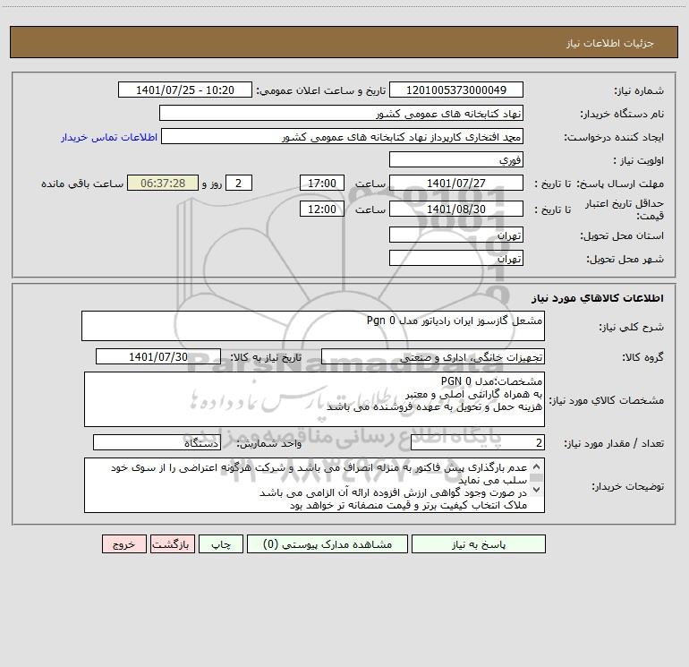Click label 'شماره نیاز:'
This screenshot has width=689, height=667.
[x=639, y=91]
